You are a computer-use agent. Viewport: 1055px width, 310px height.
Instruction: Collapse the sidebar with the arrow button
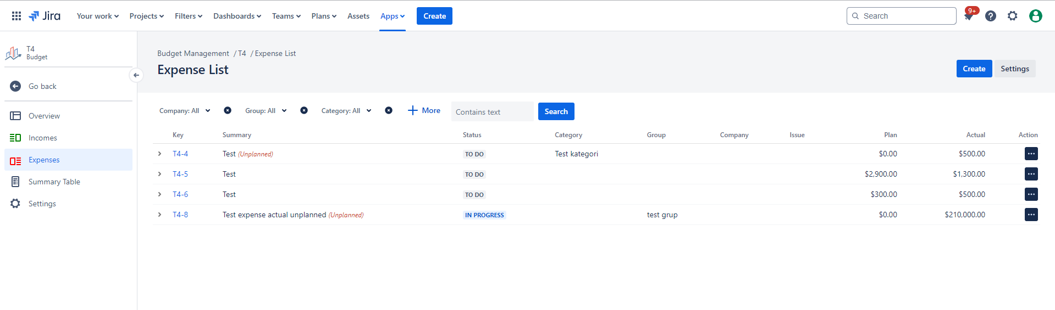136,75
